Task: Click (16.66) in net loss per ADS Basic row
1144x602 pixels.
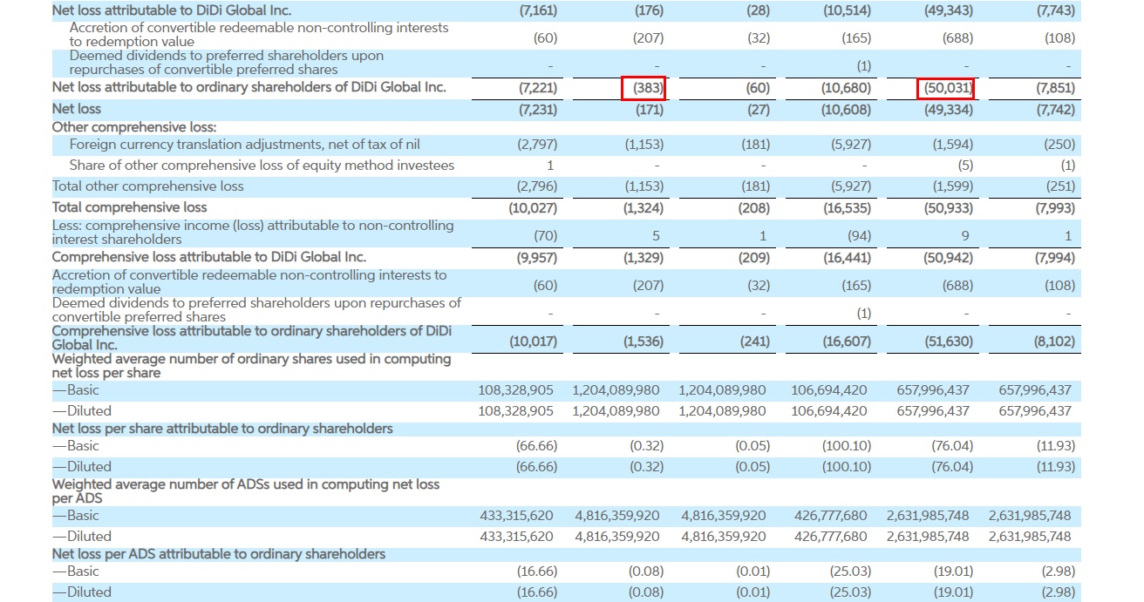Action: [536, 572]
